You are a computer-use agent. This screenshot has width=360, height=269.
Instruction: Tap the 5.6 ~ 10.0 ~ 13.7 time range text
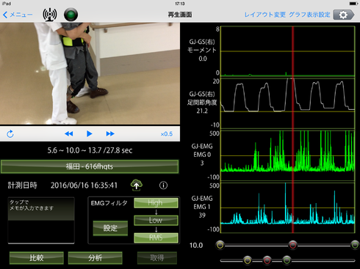point(90,150)
